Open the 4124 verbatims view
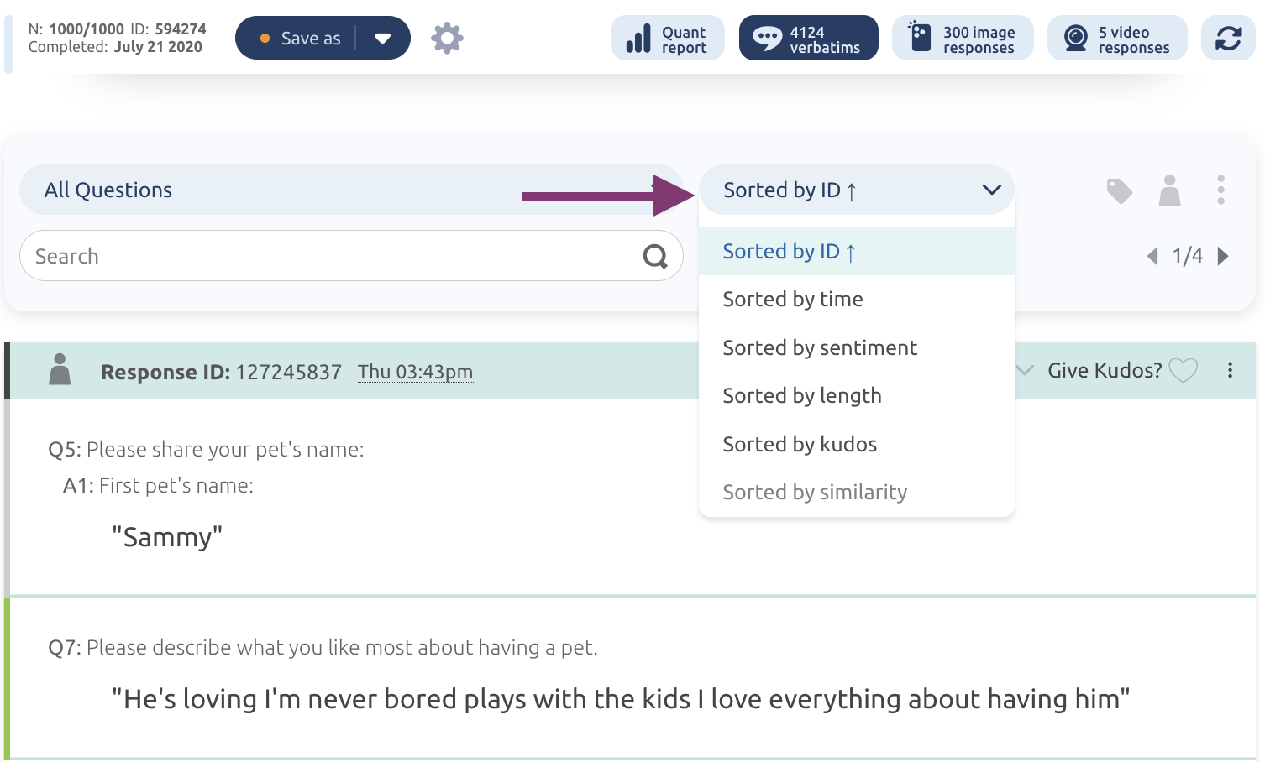Screen dimensions: 1265x762 (809, 39)
